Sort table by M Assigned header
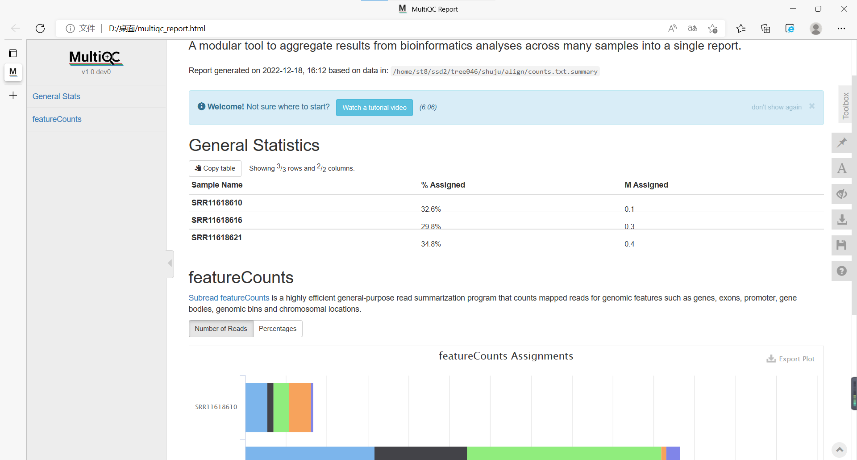Image resolution: width=857 pixels, height=460 pixels. point(646,185)
